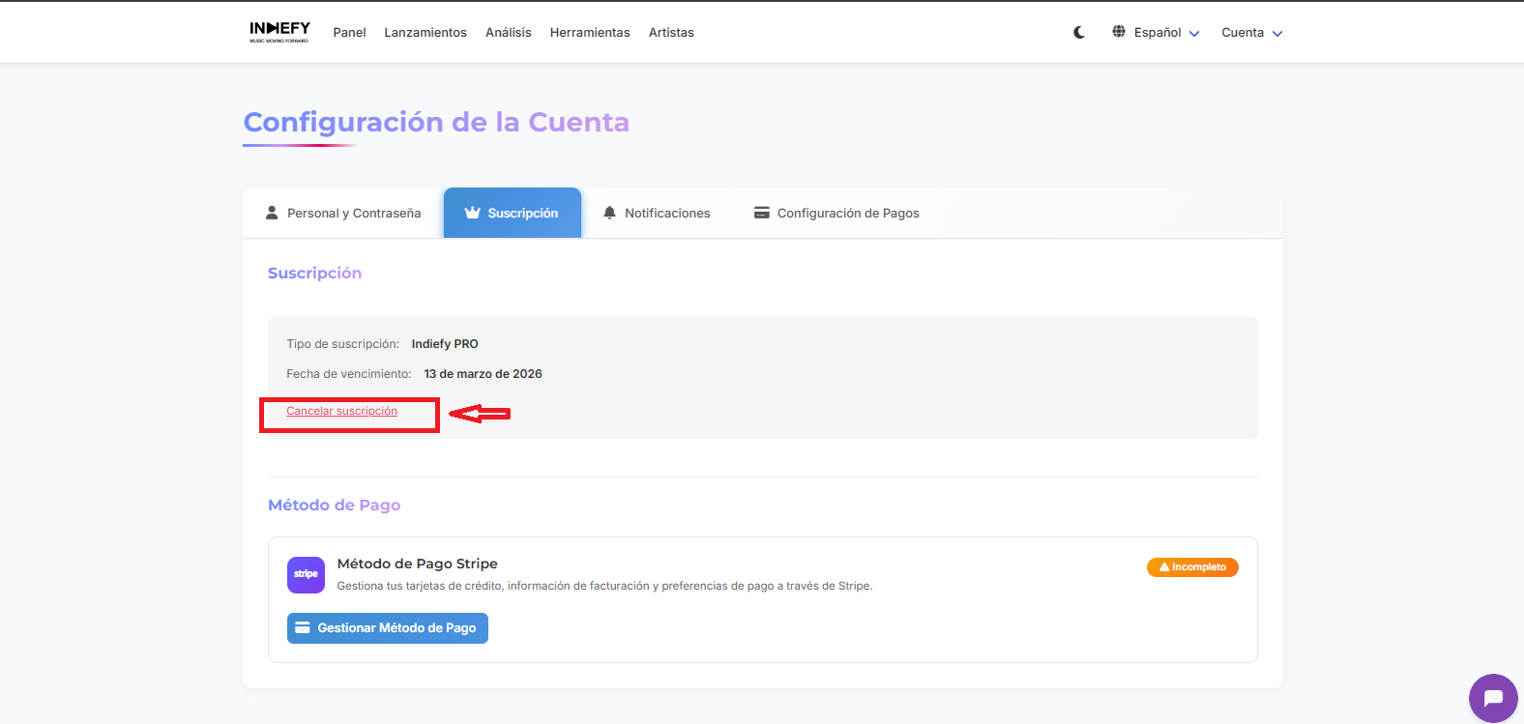Open the Panel menu item
This screenshot has height=724, width=1524.
pos(349,33)
